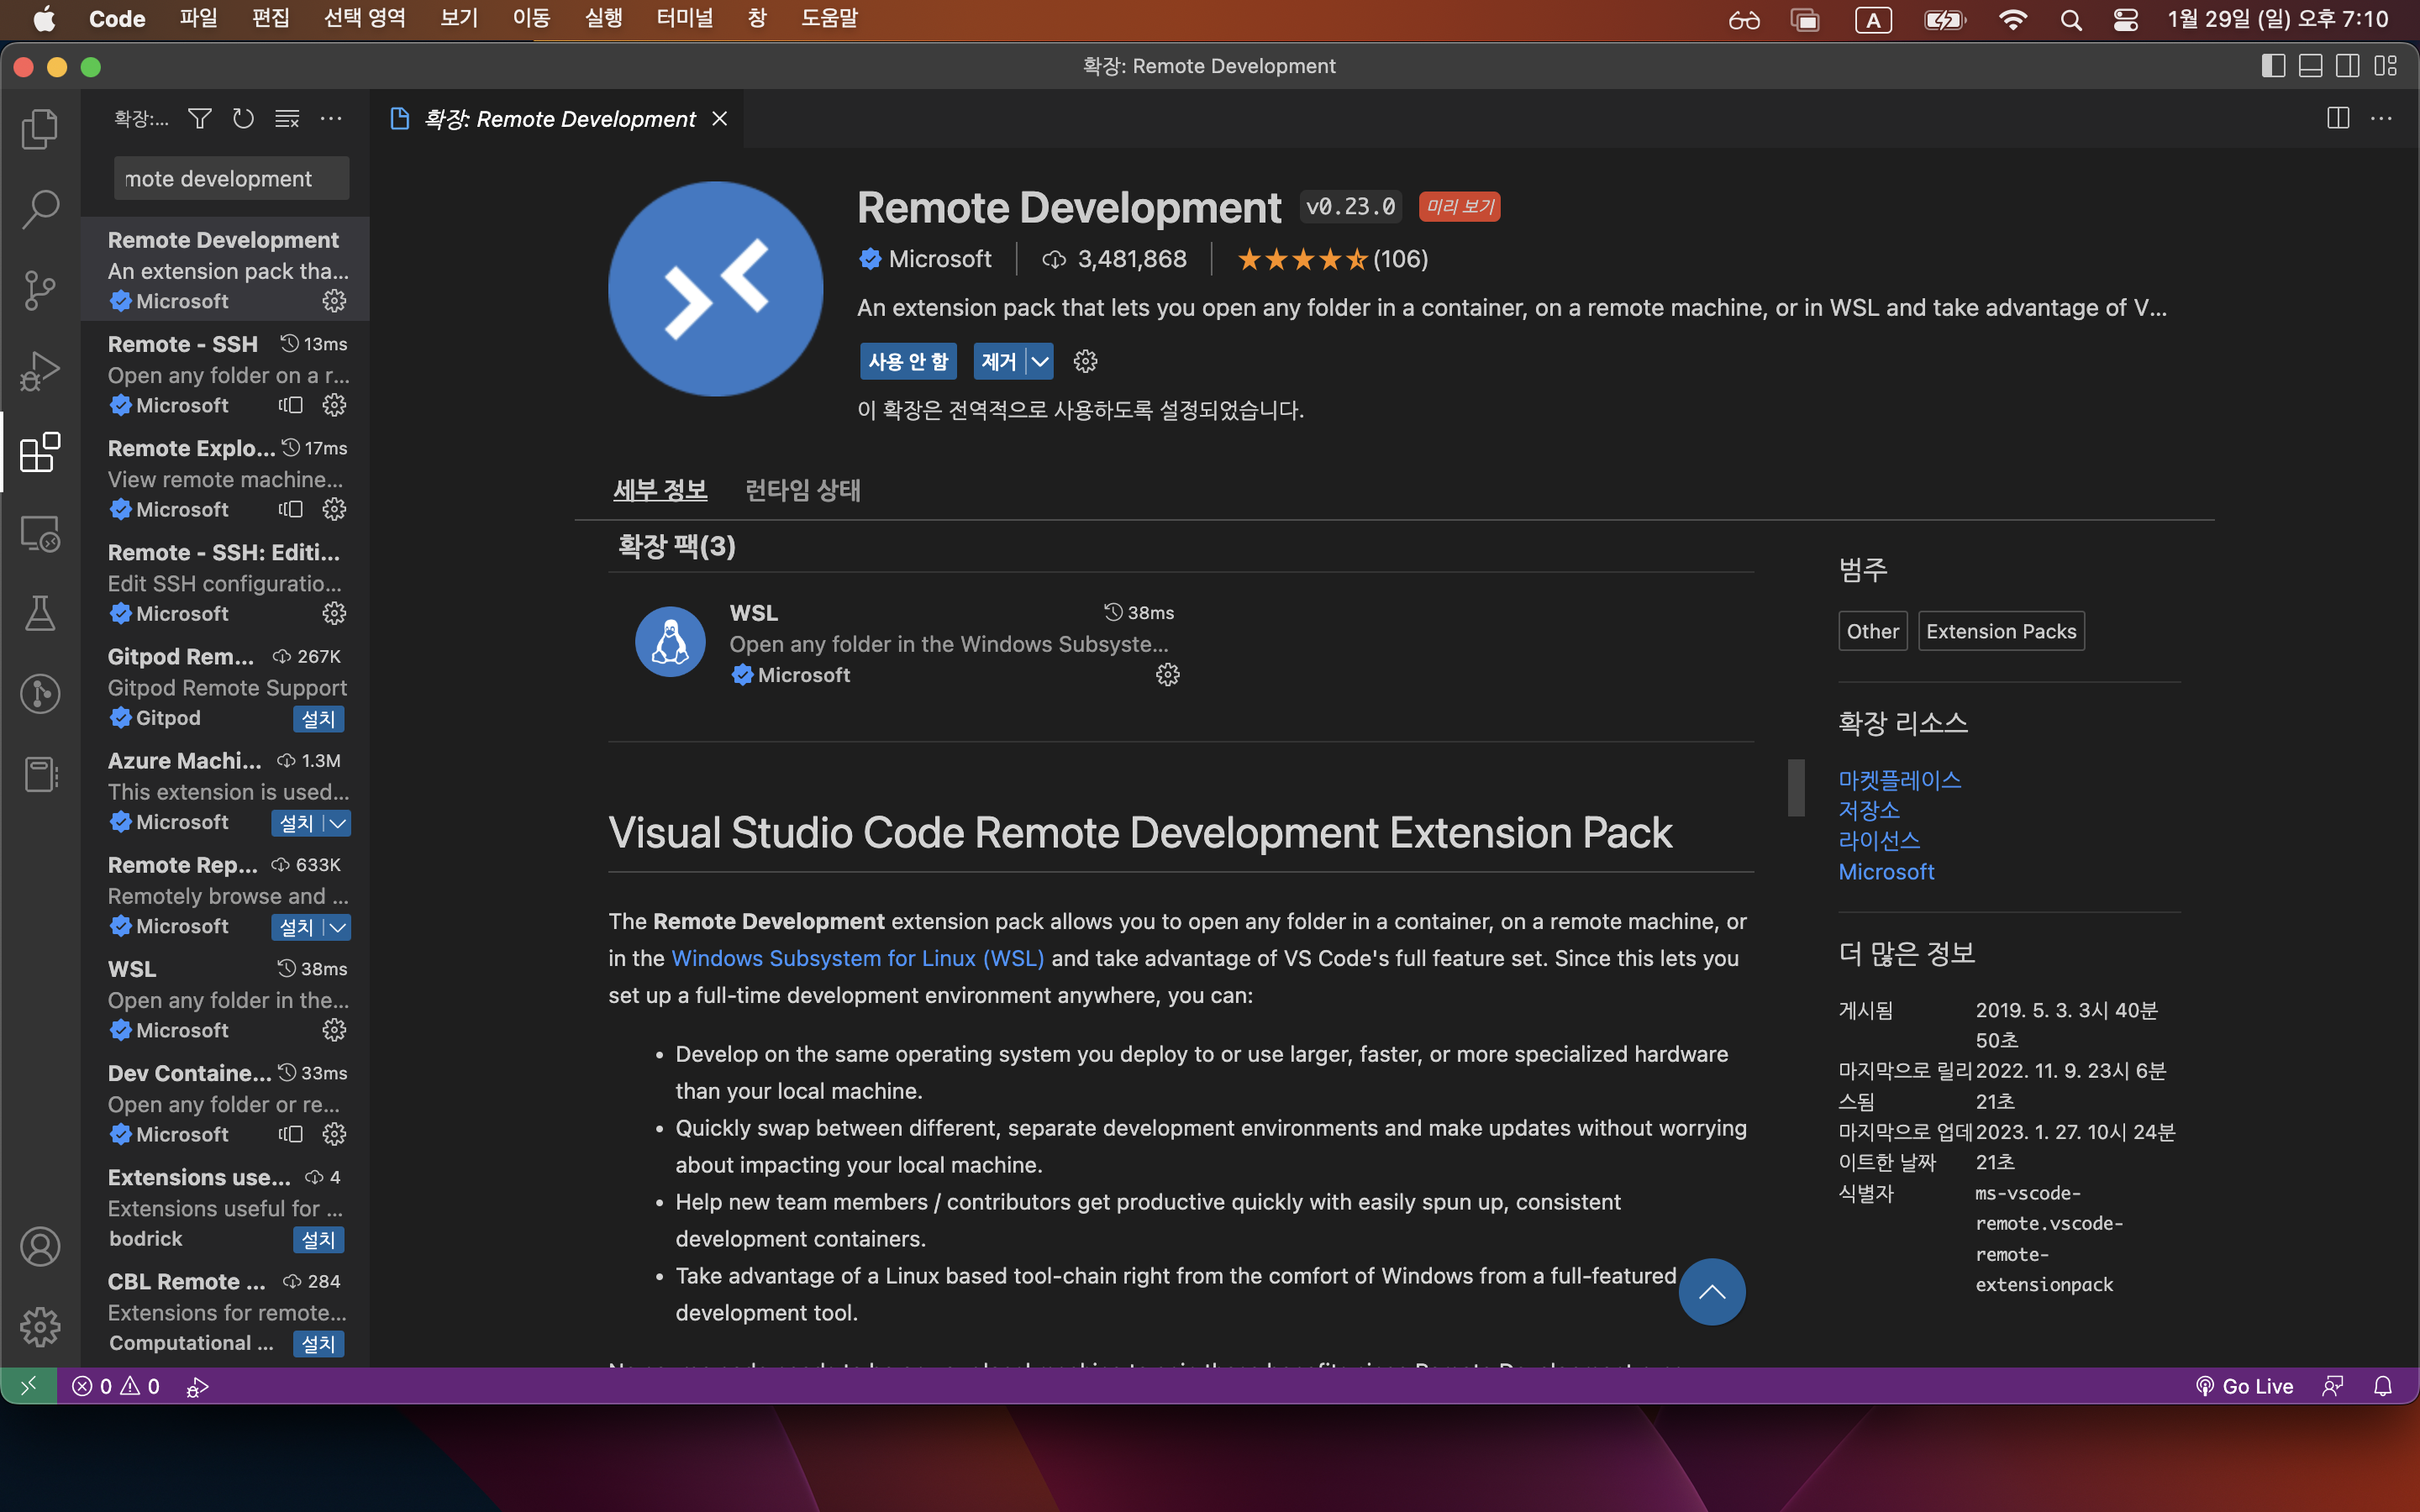Open the Extensions view icon
The height and width of the screenshot is (1512, 2420).
[40, 452]
